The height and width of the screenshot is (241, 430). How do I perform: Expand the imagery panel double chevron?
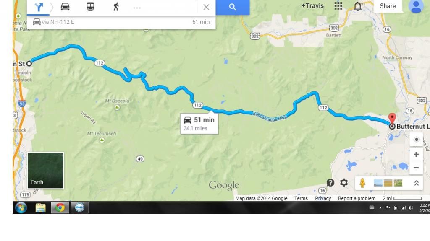click(416, 183)
